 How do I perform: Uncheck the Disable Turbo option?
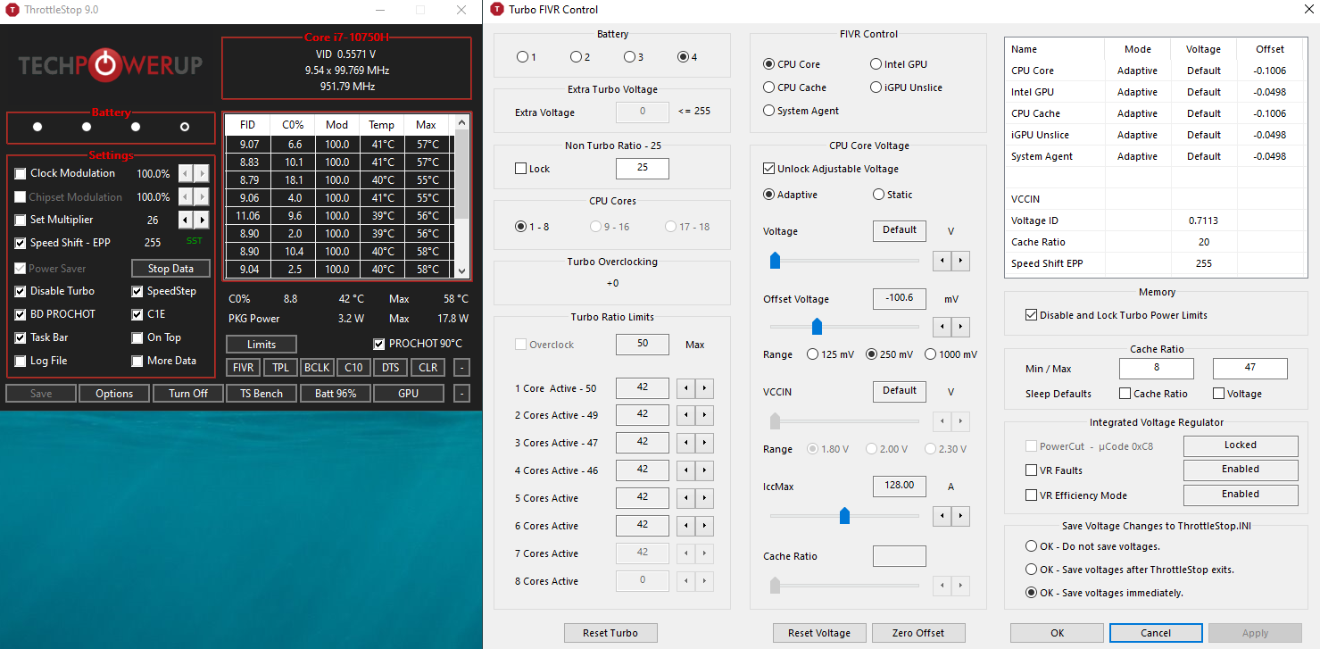[21, 291]
